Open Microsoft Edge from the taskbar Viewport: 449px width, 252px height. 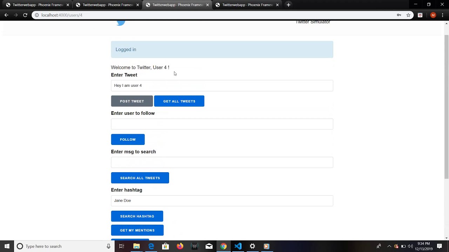click(x=151, y=246)
